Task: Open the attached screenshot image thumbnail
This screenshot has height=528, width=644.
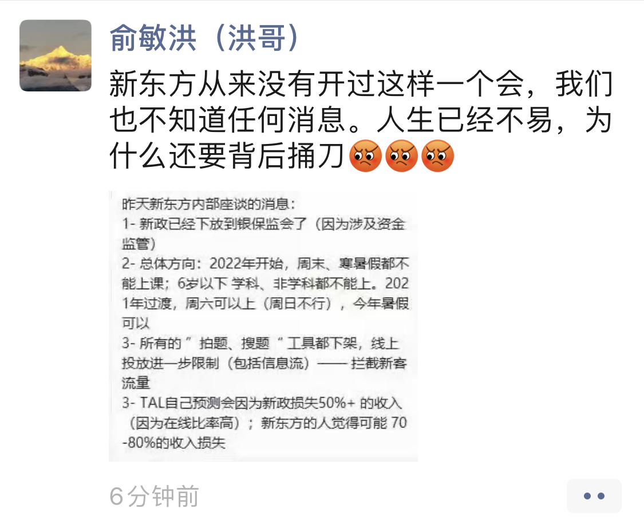Action: (x=263, y=326)
